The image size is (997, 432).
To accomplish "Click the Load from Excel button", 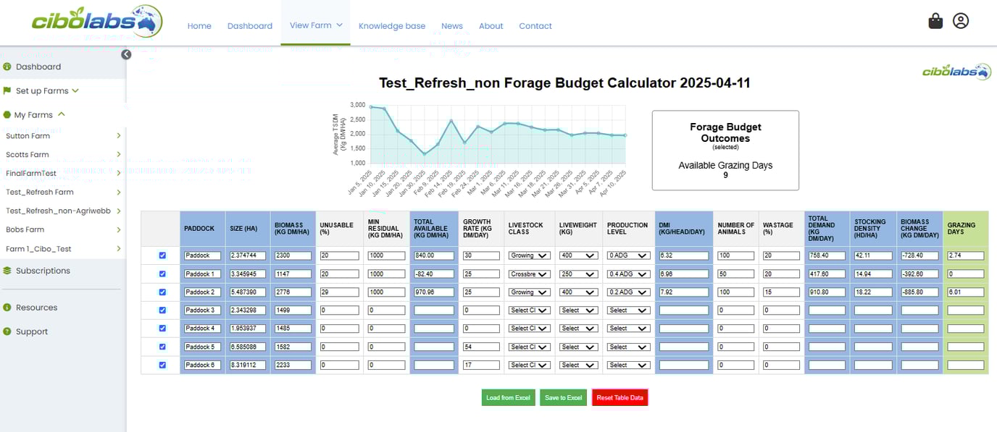I will click(508, 397).
